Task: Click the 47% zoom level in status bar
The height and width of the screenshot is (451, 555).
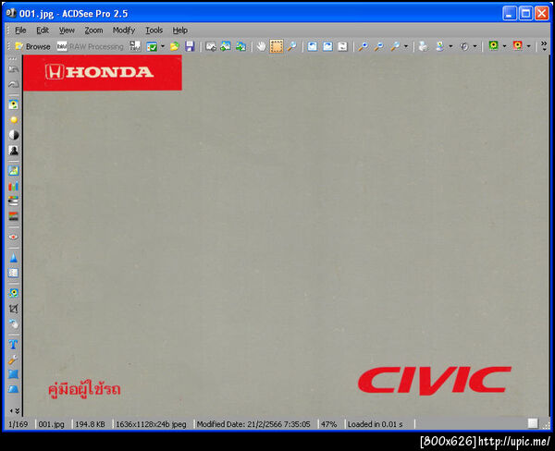Action: (x=328, y=424)
